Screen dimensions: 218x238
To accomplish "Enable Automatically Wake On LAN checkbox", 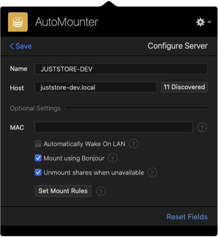I will 38,143.
